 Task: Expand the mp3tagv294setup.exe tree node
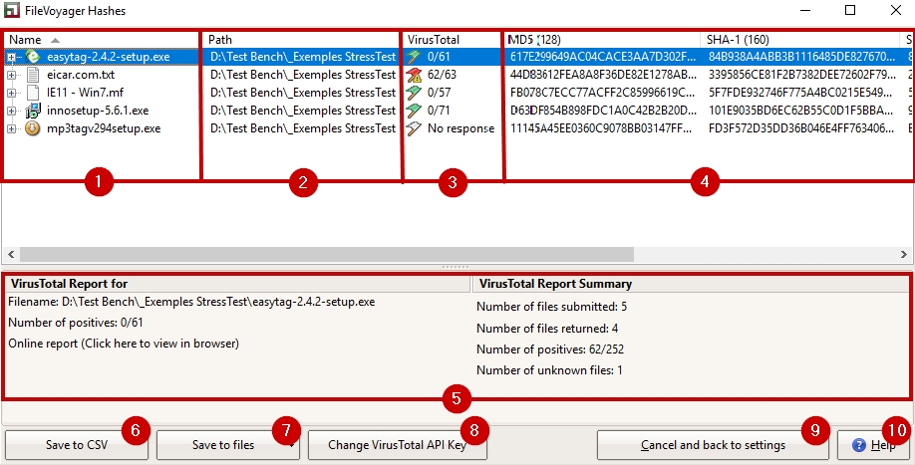[12, 129]
